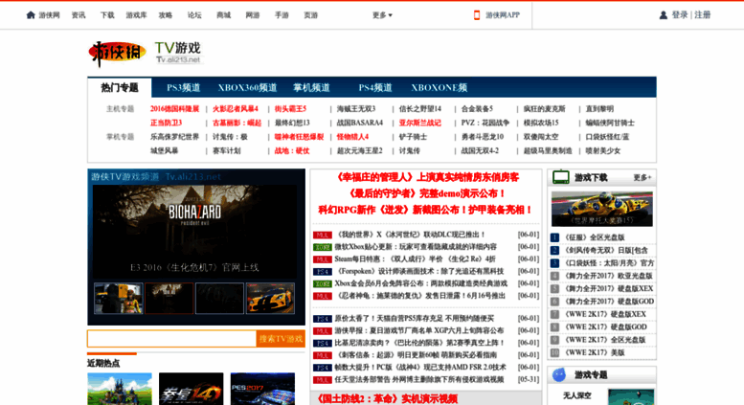Open headline 《幸福庄的管理人》上演真实纯情房东俏房客
Screen dimensions: 744x405
point(425,177)
